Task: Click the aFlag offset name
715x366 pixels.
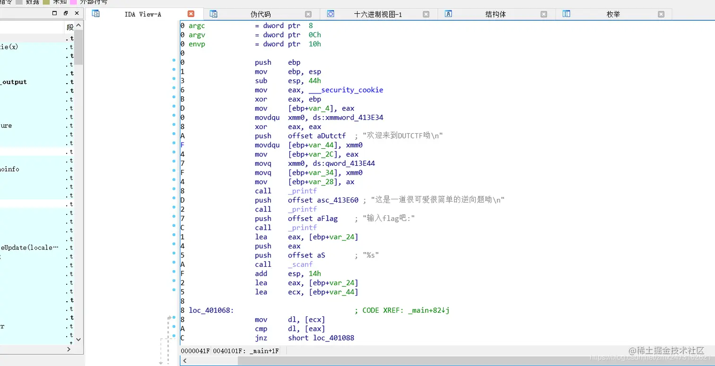Action: (327, 219)
